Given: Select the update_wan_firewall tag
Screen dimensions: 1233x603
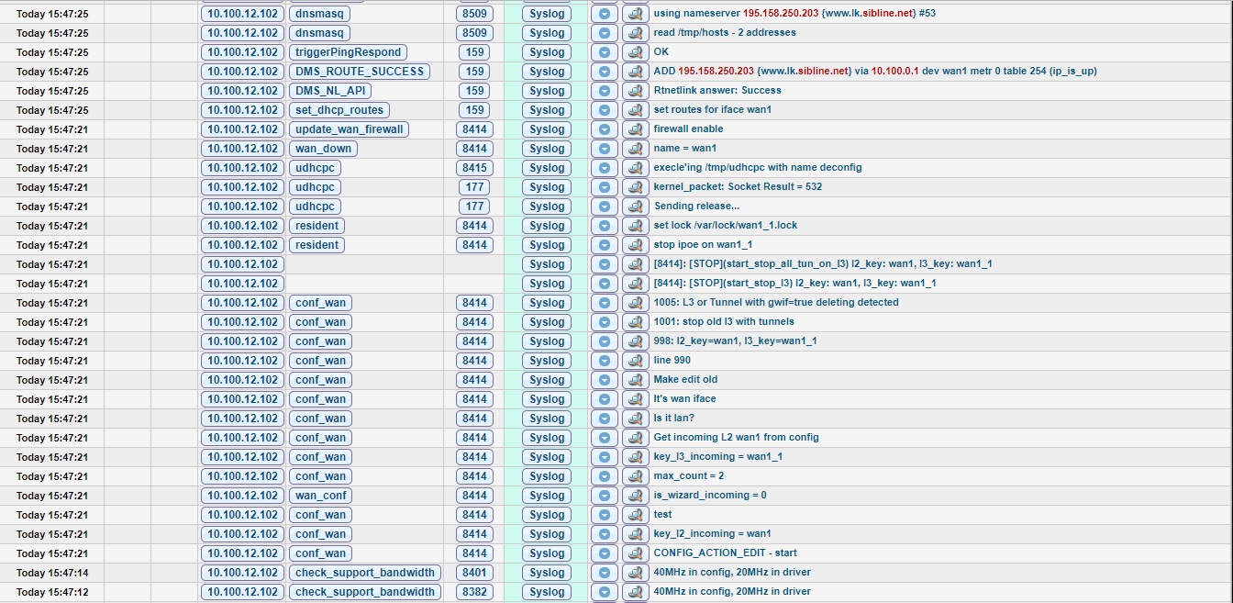Looking at the screenshot, I should point(349,129).
